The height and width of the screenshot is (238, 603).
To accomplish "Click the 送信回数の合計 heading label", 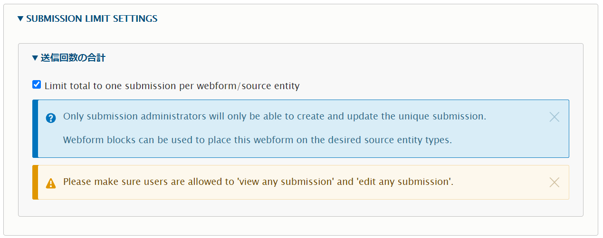I will click(x=73, y=58).
